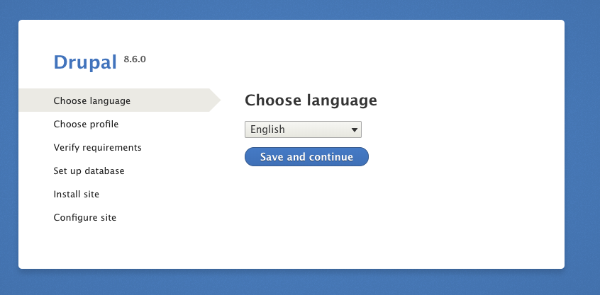Click the Drupal title text
The image size is (600, 295).
pyautogui.click(x=85, y=62)
